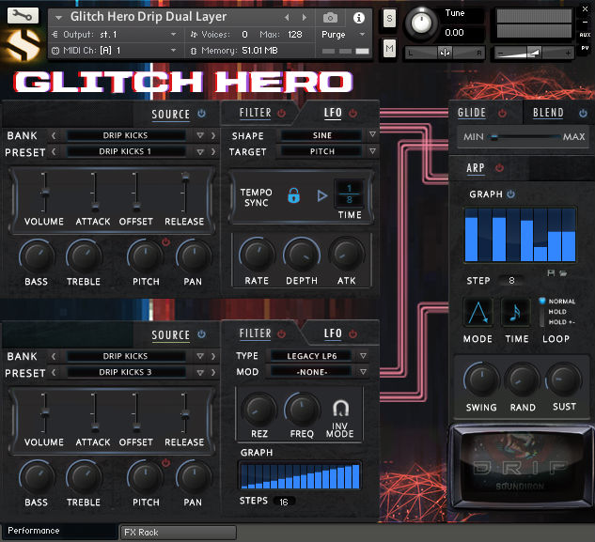Click the tempo sync play triangle icon
The image size is (595, 542).
coord(321,196)
